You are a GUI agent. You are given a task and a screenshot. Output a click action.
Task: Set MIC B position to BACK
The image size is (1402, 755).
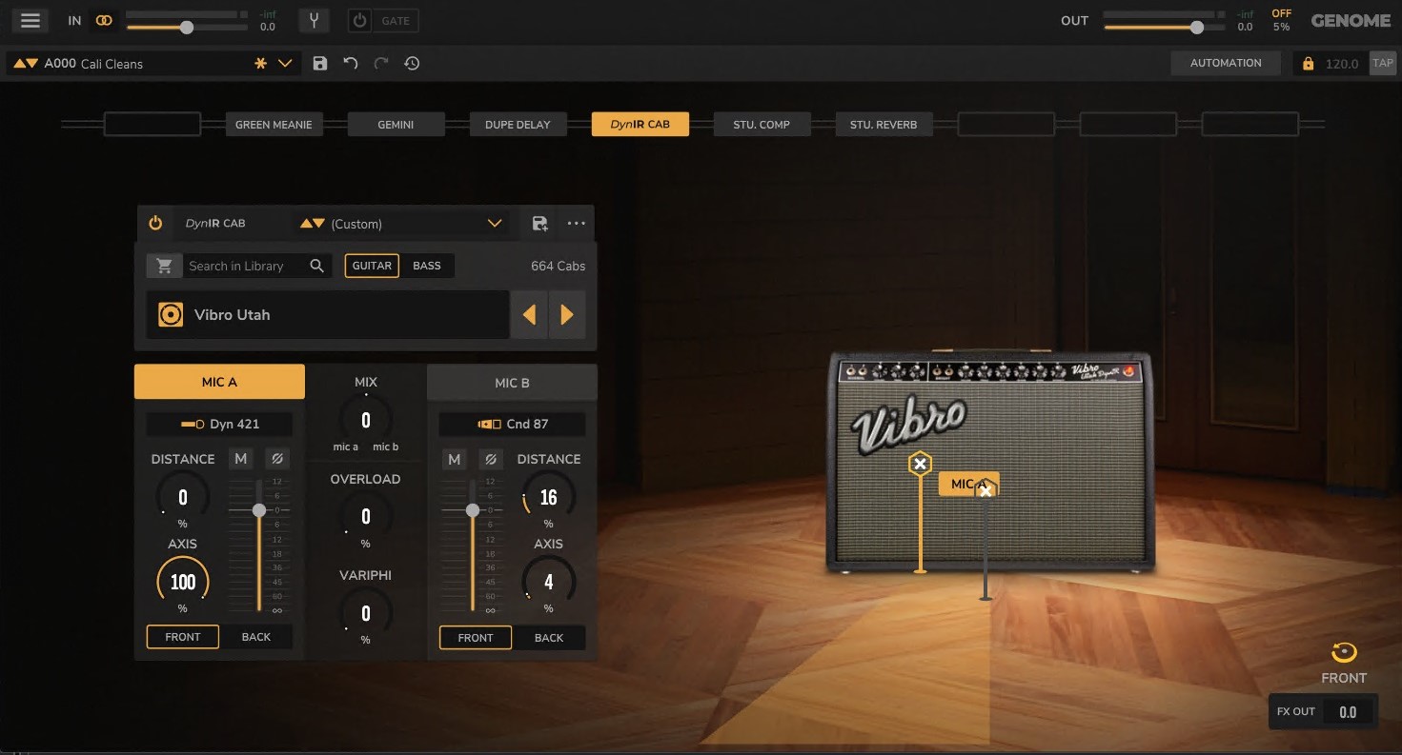pyautogui.click(x=549, y=638)
